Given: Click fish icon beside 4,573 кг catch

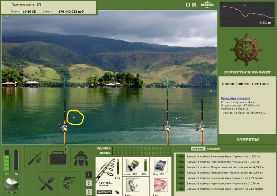Looking at the screenshot, I should (180, 167).
